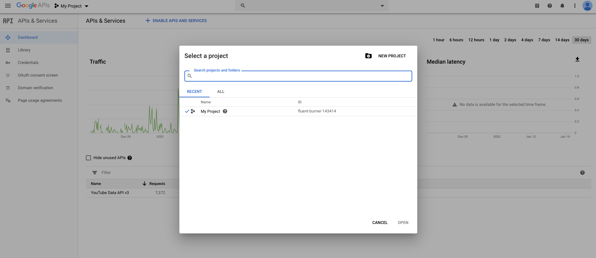Click the user account avatar
This screenshot has width=596, height=258.
(x=587, y=6)
